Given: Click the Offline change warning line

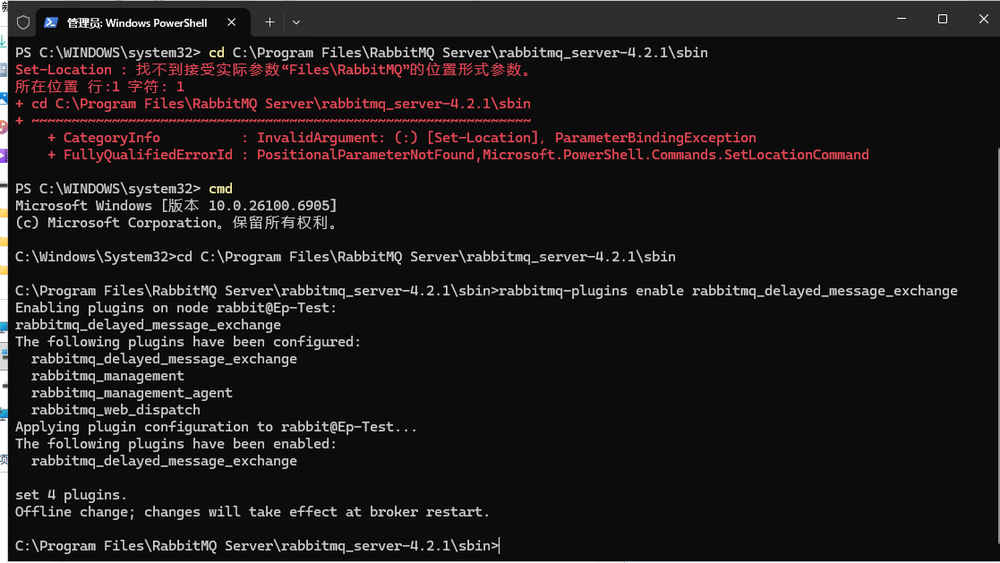Looking at the screenshot, I should [x=251, y=511].
